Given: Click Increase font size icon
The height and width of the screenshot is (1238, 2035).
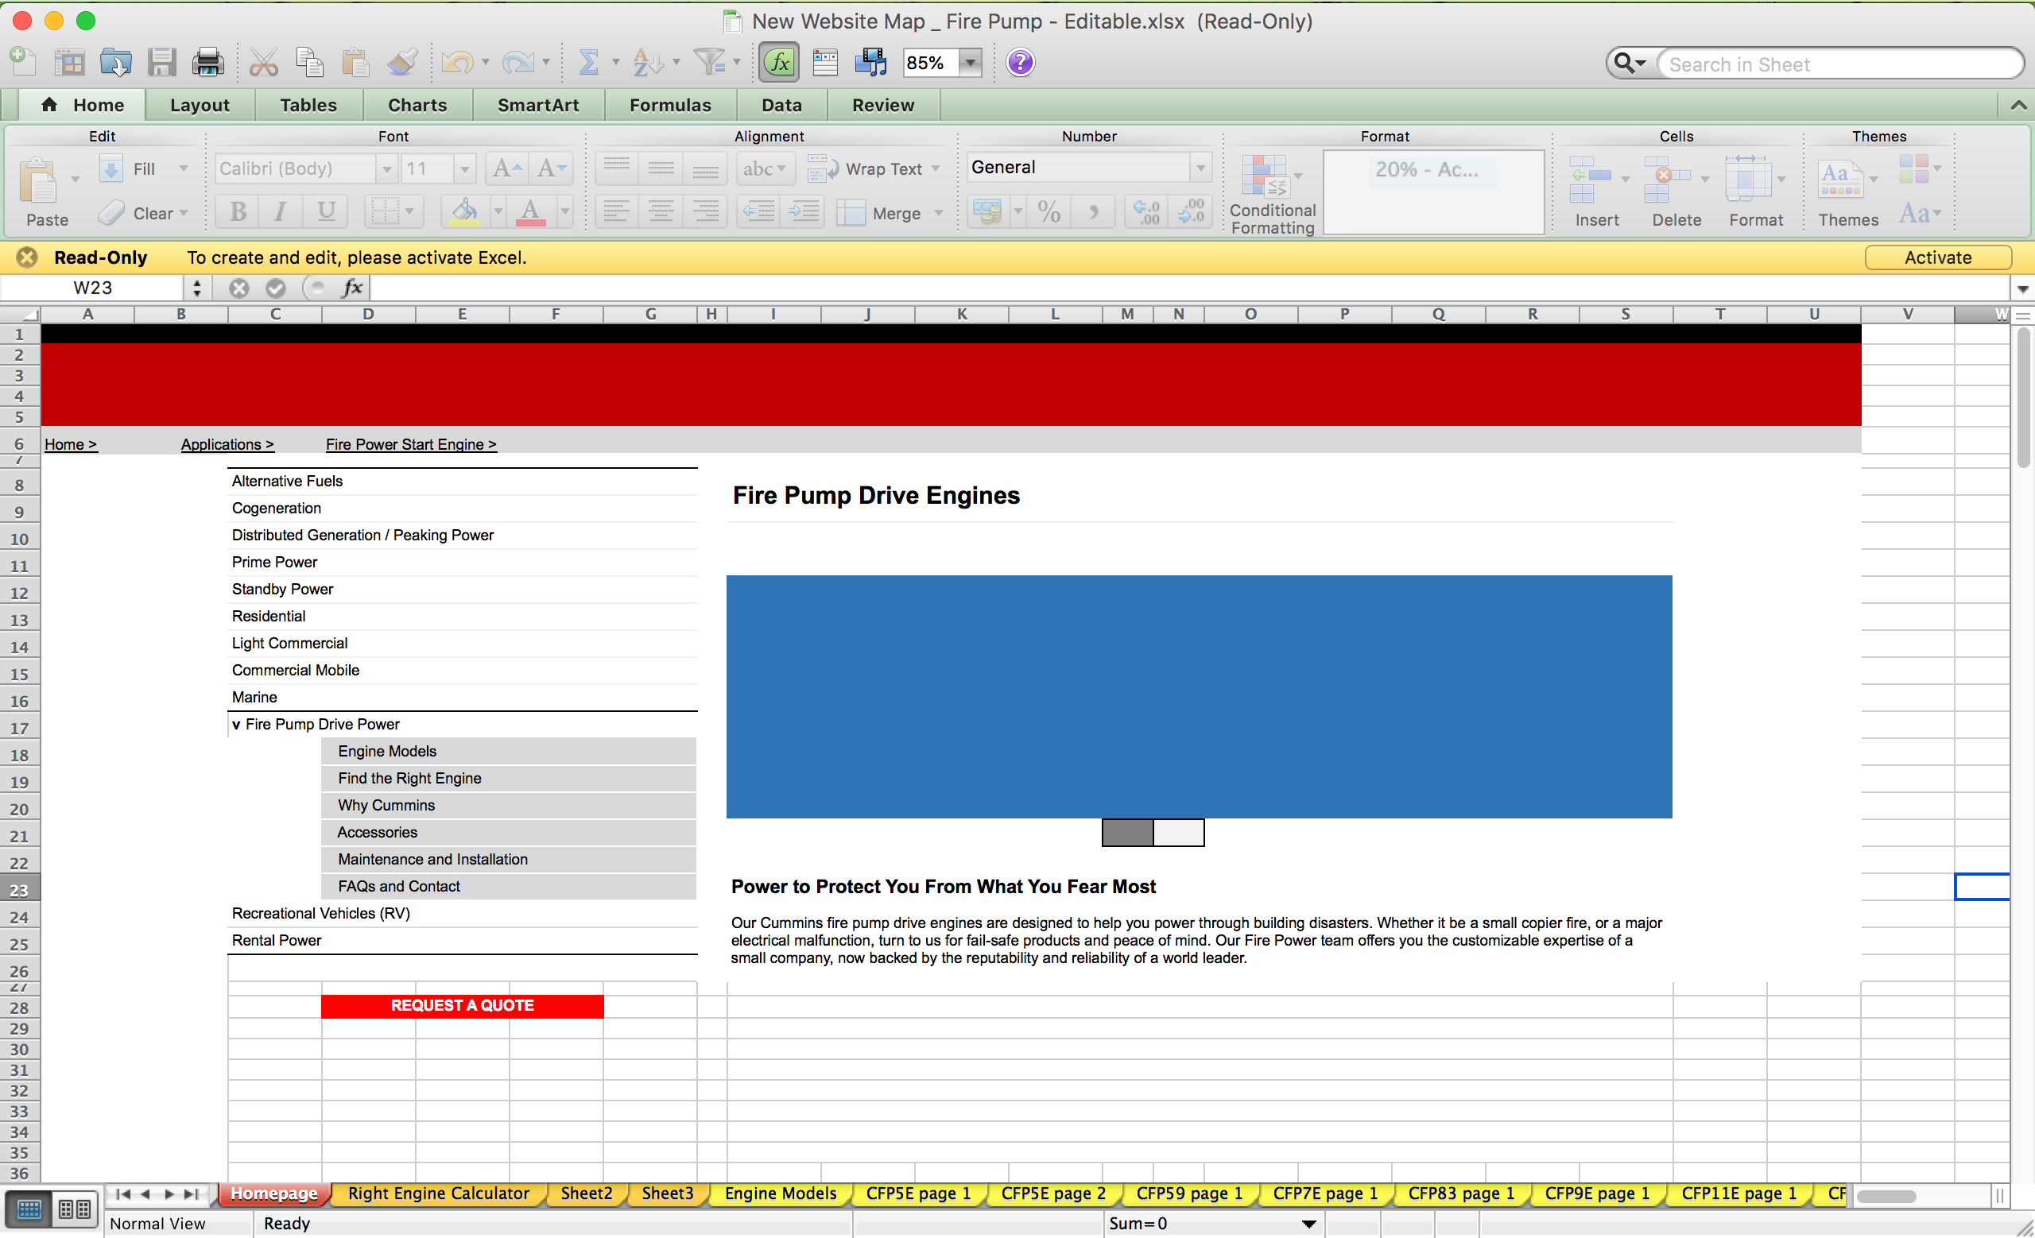Looking at the screenshot, I should coord(507,168).
